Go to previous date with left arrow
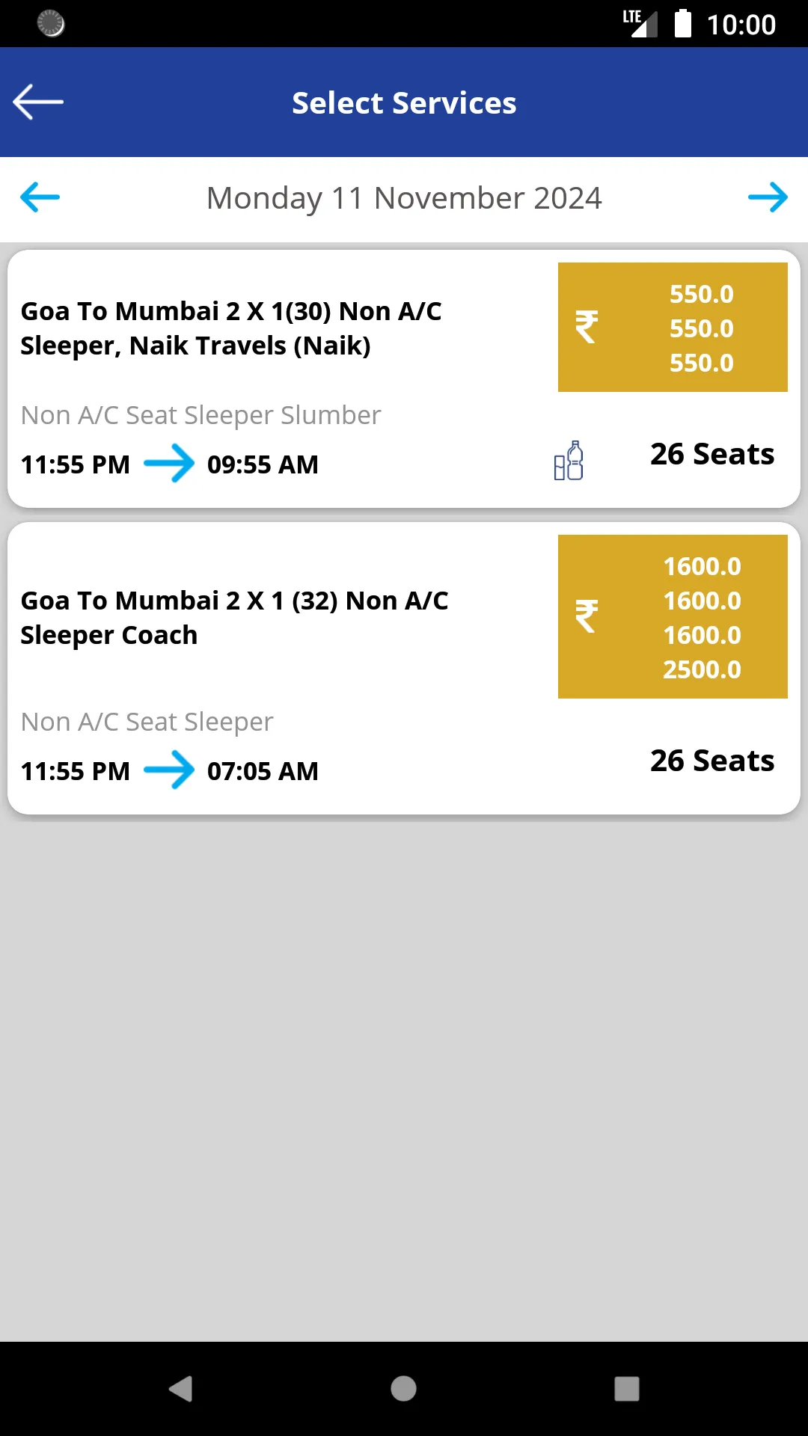The height and width of the screenshot is (1436, 808). point(40,197)
